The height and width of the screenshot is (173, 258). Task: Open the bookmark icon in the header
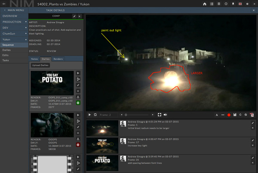(x=233, y=4)
